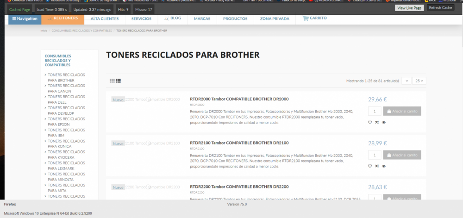Expand TONERS RECICLADOS PARA CANON arrow
The image size is (463, 218).
pyautogui.click(x=45, y=86)
